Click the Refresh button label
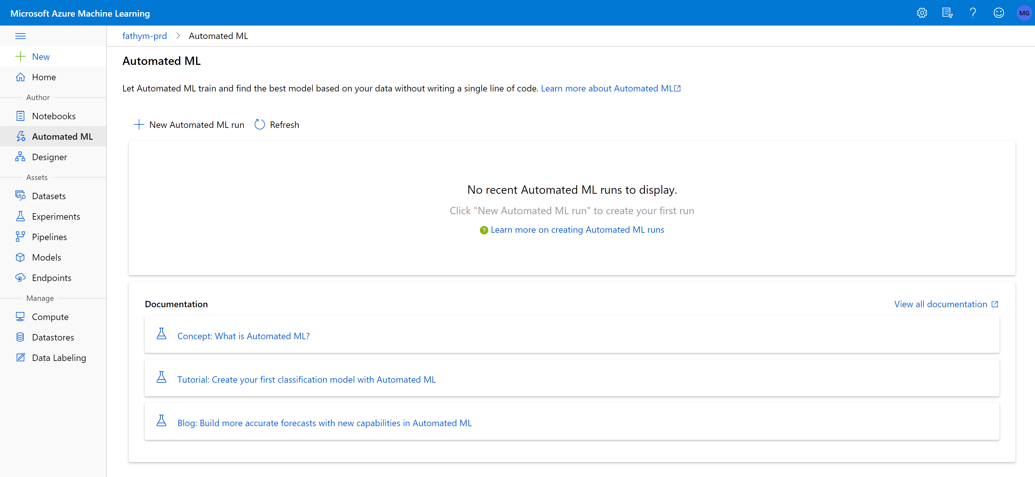The width and height of the screenshot is (1035, 477). pos(285,125)
